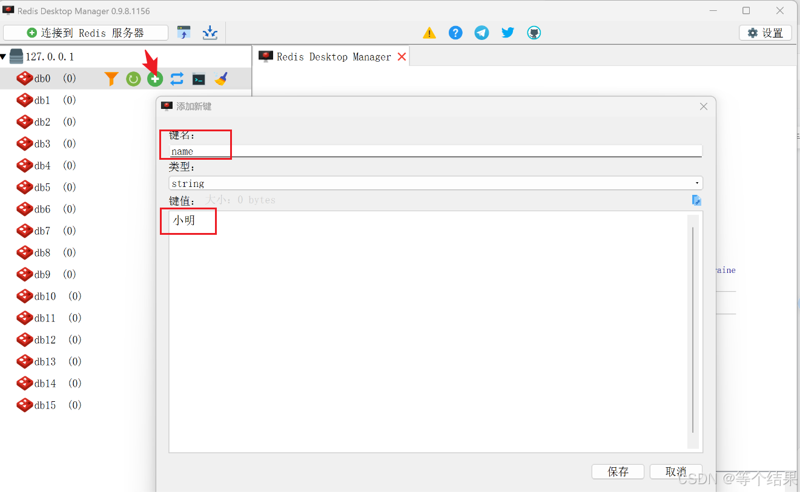Flush db0 with broom icon
The height and width of the screenshot is (492, 800).
(220, 79)
